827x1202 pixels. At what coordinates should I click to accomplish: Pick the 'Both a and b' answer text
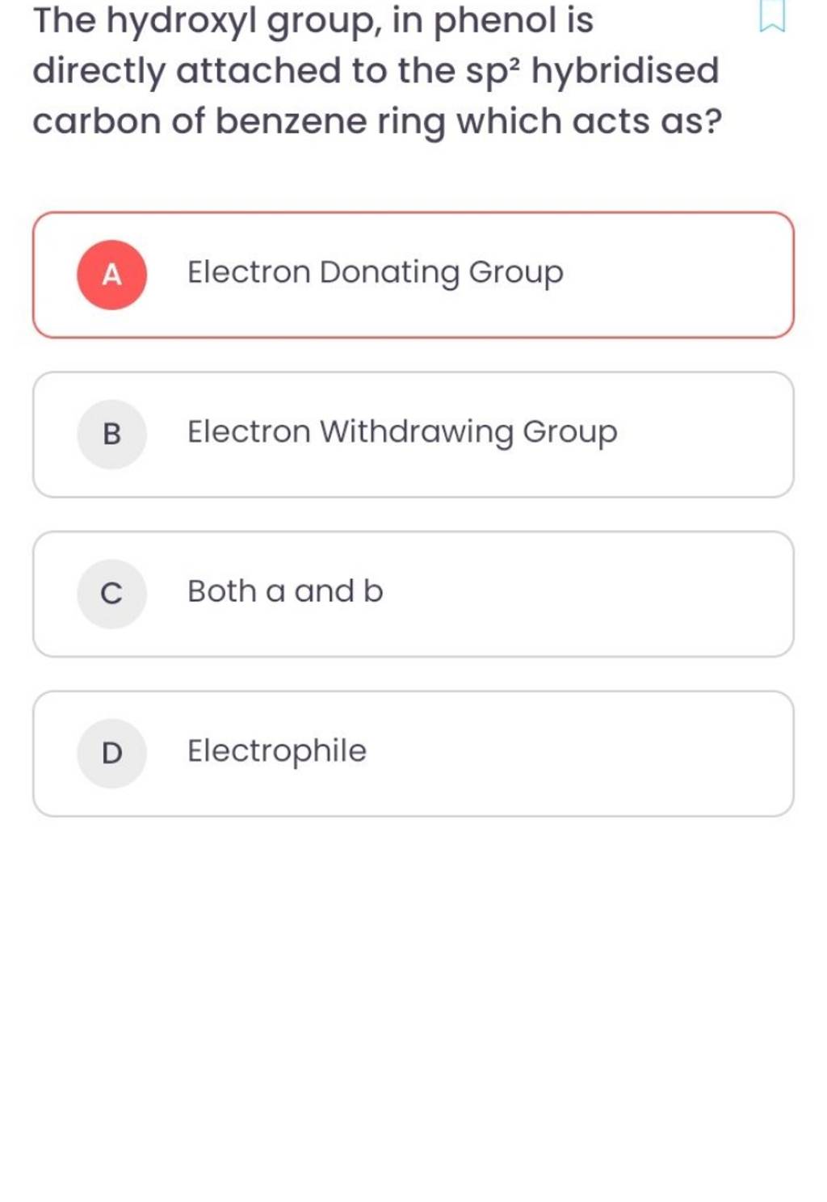285,591
